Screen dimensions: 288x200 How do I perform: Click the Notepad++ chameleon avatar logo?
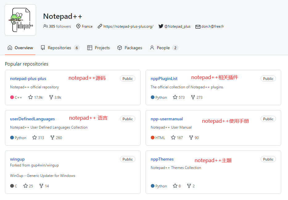(20, 20)
